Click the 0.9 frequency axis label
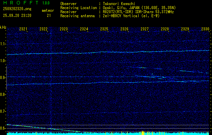 pos(3,78)
